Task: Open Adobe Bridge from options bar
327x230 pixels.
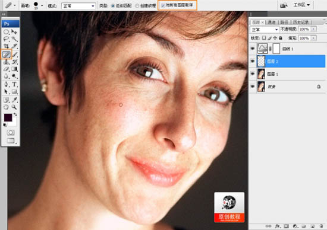Action: pyautogui.click(x=284, y=5)
